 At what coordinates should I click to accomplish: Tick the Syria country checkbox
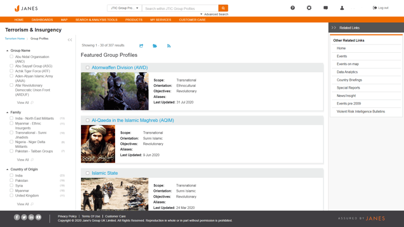pos(11,185)
